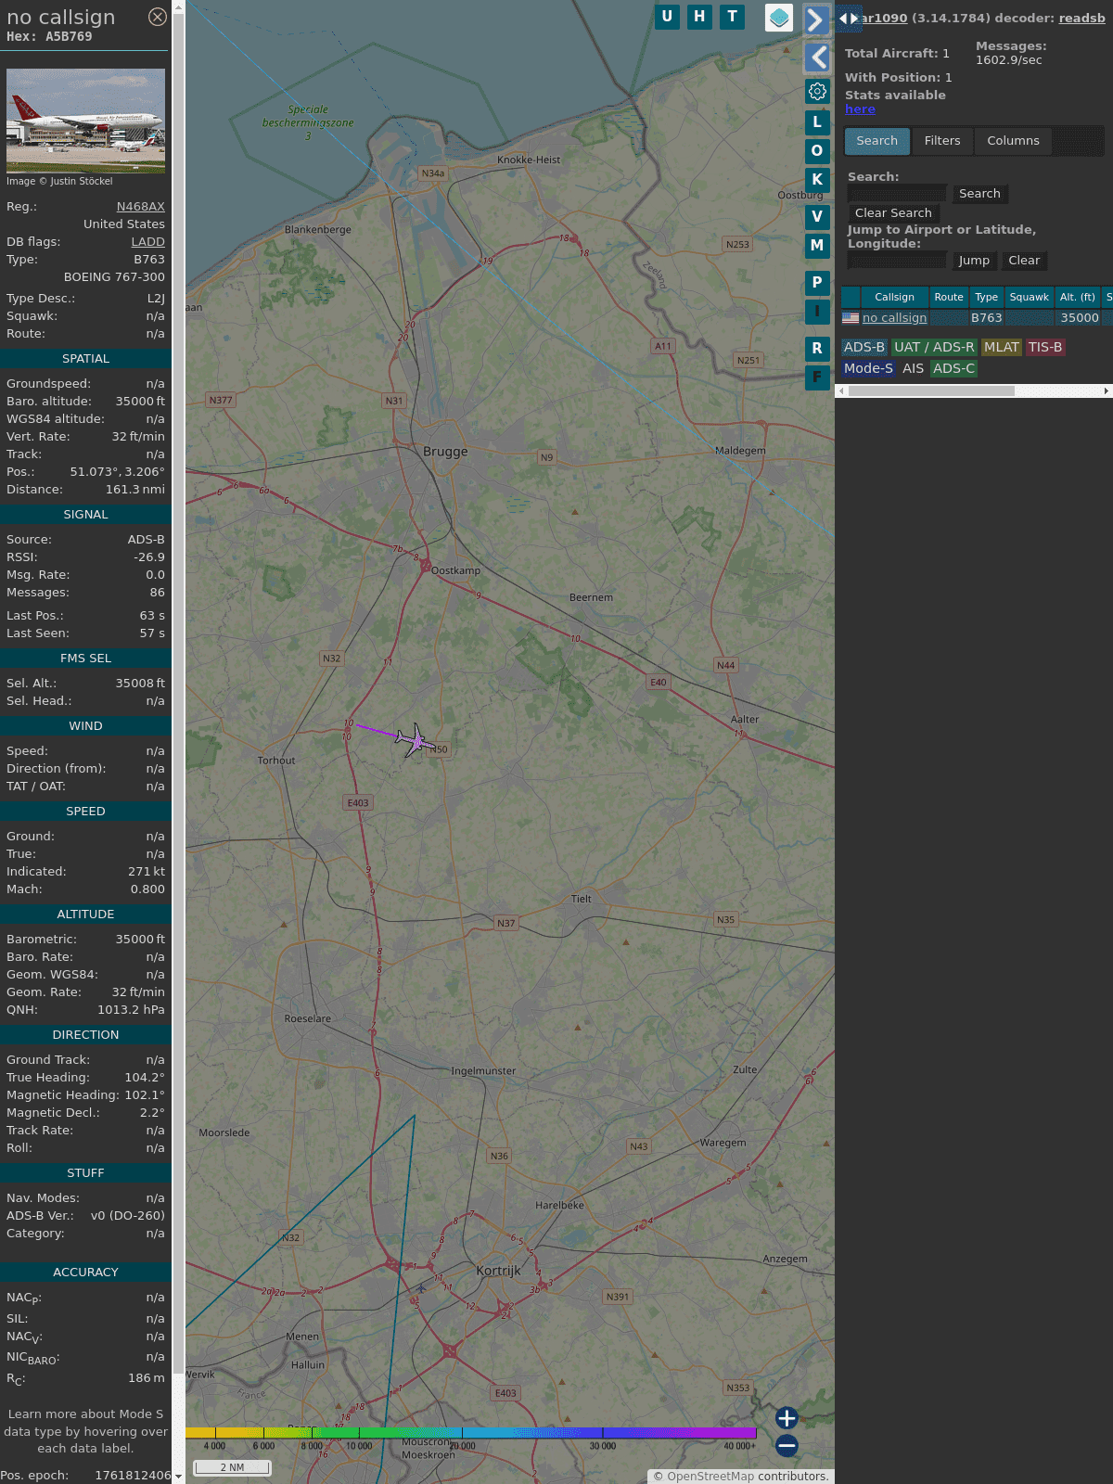The height and width of the screenshot is (1484, 1113).
Task: Open OpenStreetMap attribution link
Action: pyautogui.click(x=710, y=1476)
